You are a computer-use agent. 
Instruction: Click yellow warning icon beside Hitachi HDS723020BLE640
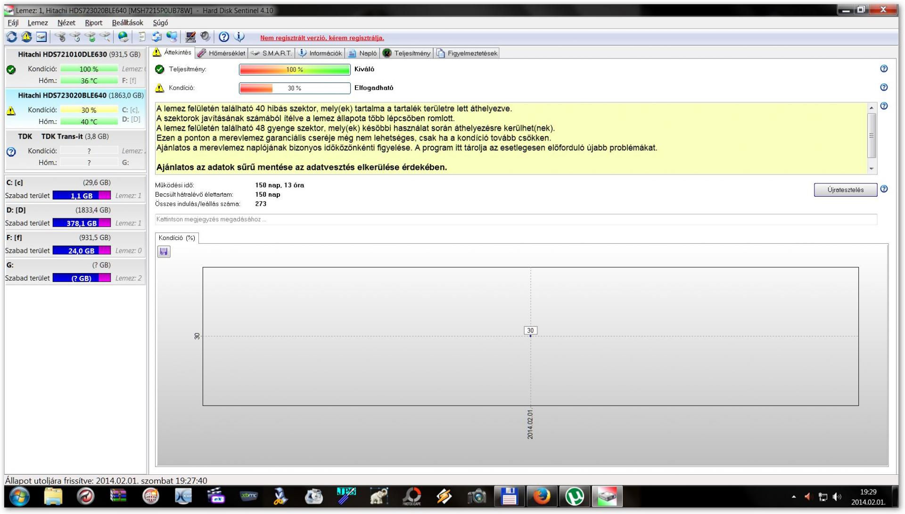point(11,111)
